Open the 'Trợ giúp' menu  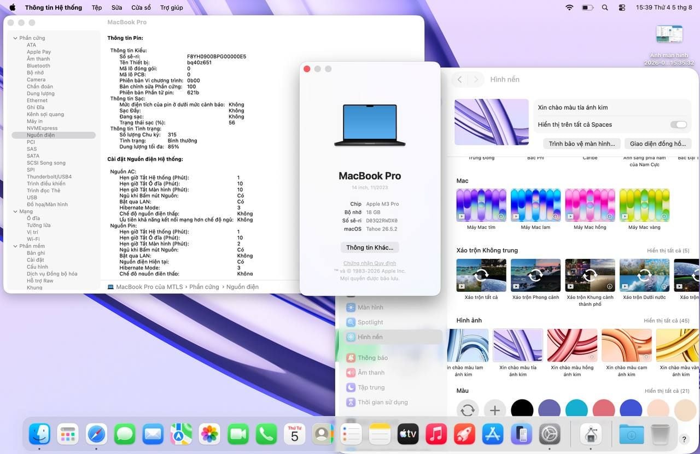point(172,8)
